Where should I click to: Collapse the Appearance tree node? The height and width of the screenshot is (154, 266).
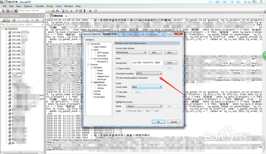pyautogui.click(x=92, y=82)
